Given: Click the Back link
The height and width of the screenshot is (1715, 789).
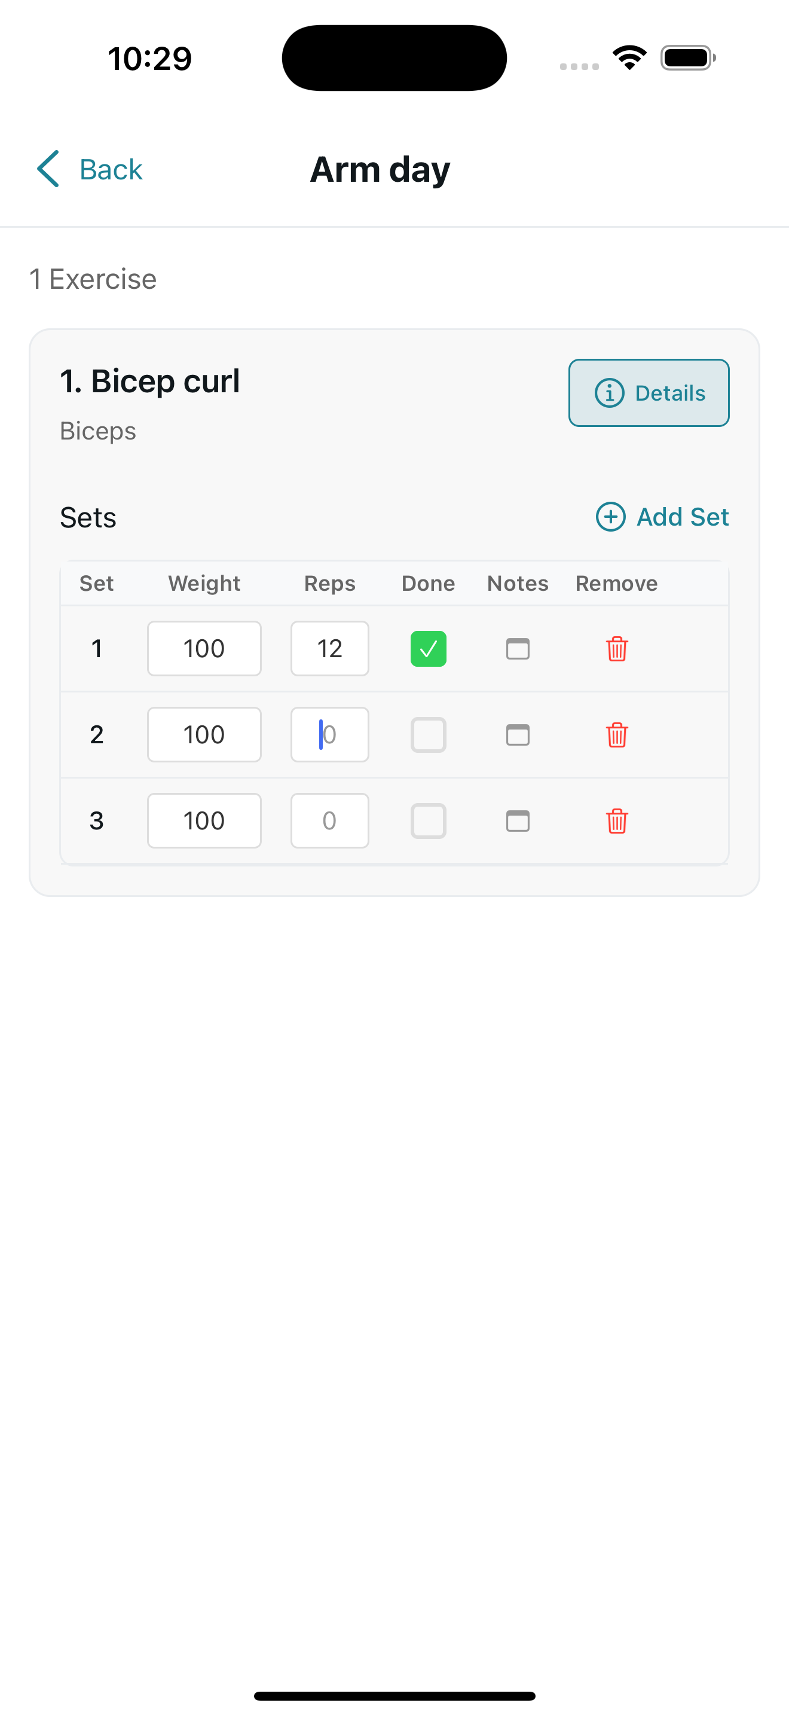Looking at the screenshot, I should pos(111,169).
